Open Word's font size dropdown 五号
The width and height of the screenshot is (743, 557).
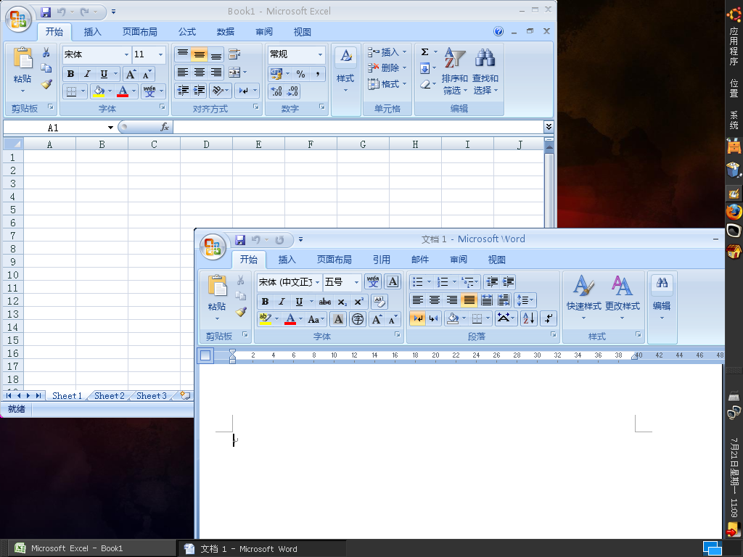point(356,282)
